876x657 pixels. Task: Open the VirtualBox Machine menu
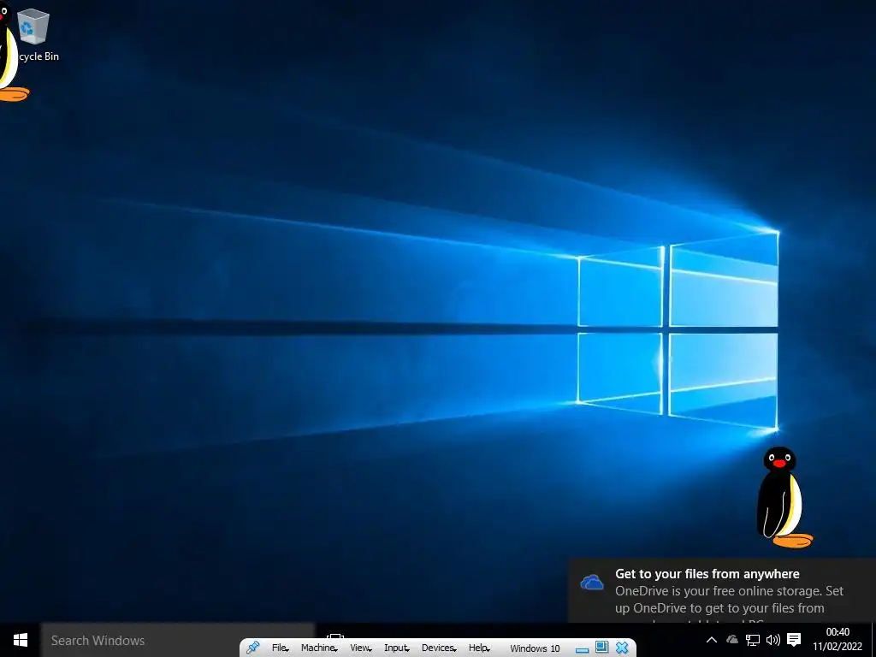(x=319, y=648)
